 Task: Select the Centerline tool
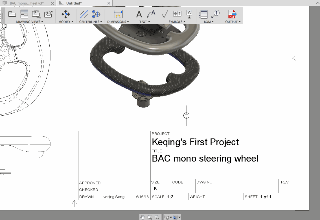click(84, 14)
